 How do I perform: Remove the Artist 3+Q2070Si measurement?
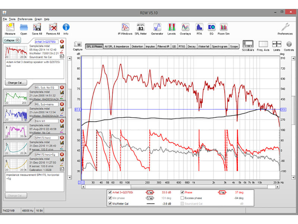coord(62,41)
